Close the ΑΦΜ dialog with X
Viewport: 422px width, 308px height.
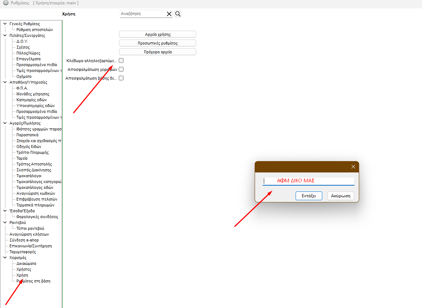point(353,167)
